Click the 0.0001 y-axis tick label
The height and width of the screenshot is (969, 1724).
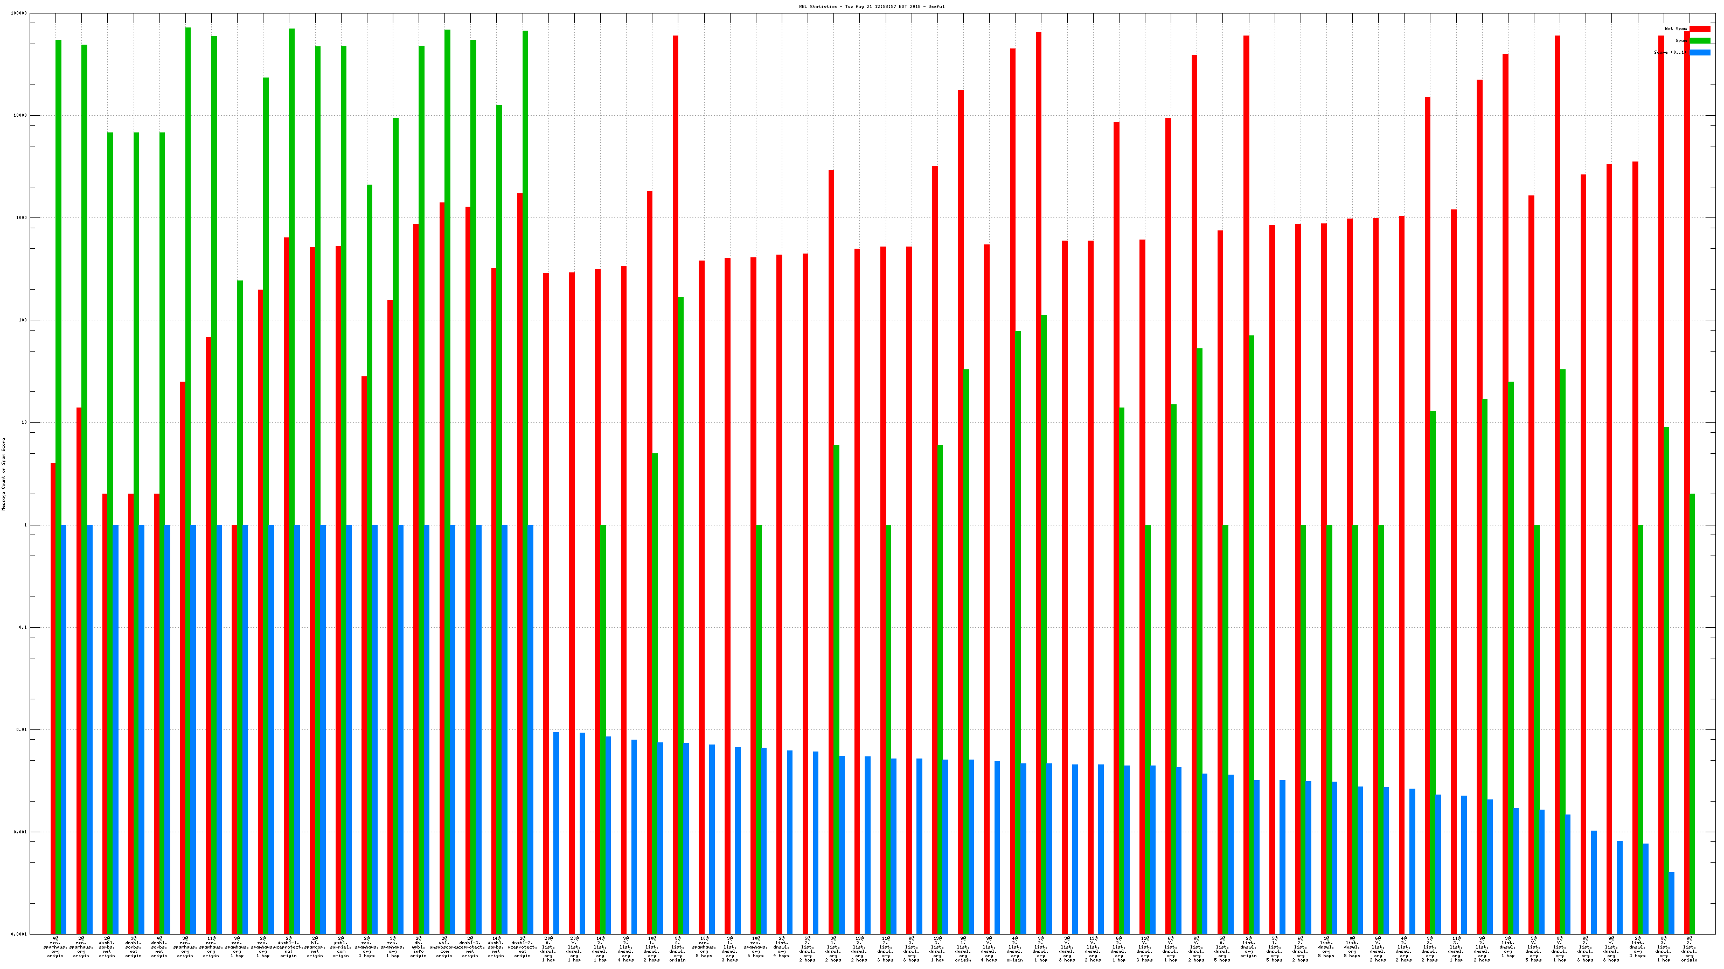click(x=20, y=934)
